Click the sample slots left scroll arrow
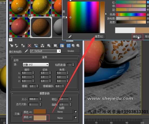The height and width of the screenshot is (124, 149). 11,40
